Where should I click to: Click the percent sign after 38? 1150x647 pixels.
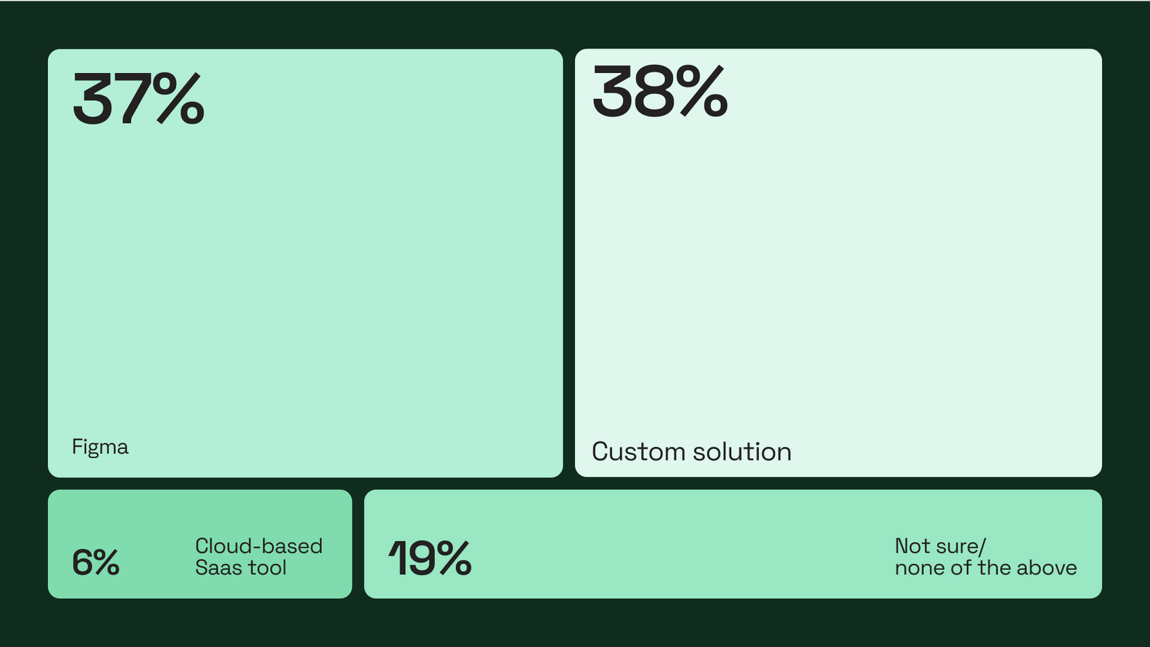[701, 91]
